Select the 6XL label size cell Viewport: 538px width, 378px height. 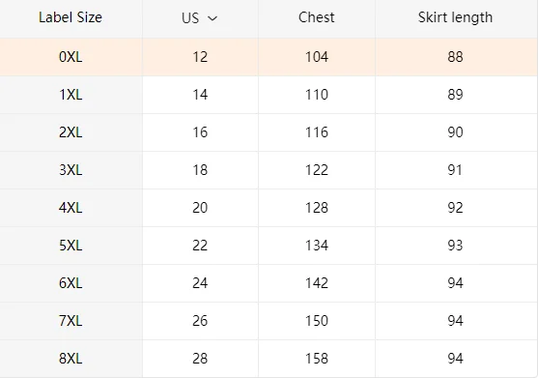pyautogui.click(x=71, y=283)
